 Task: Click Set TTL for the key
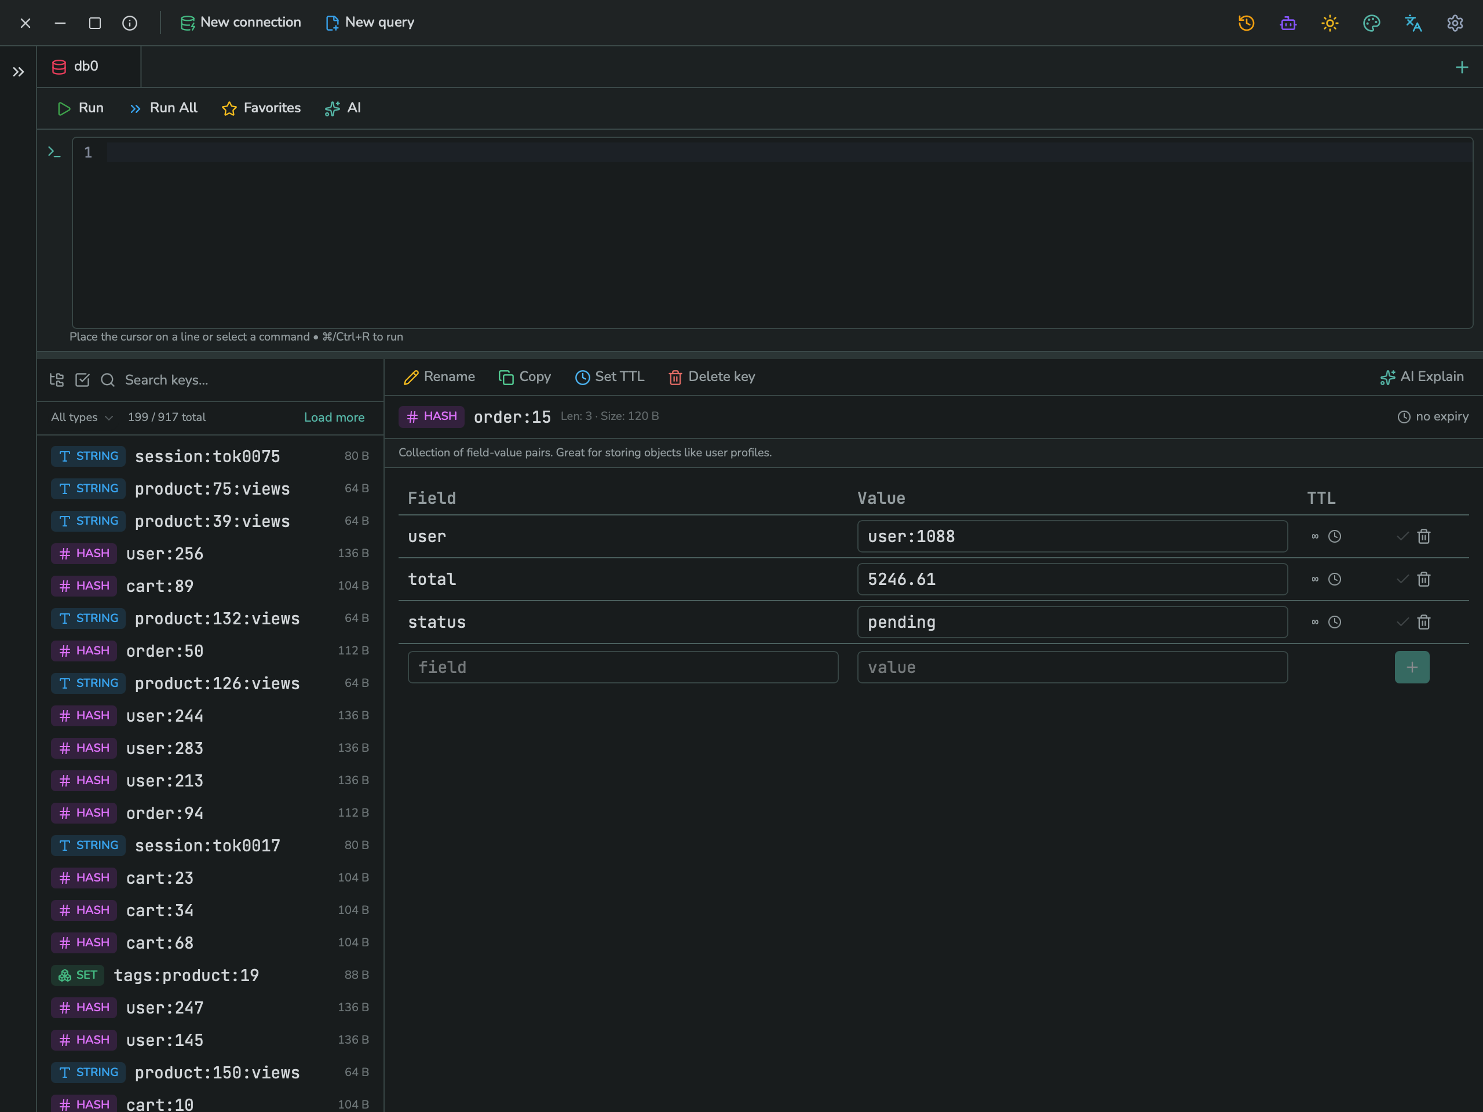coord(609,376)
